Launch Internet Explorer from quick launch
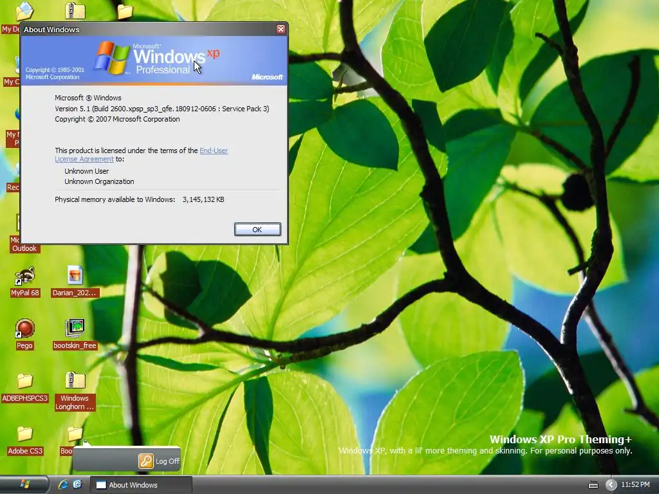659x494 pixels. coord(63,484)
